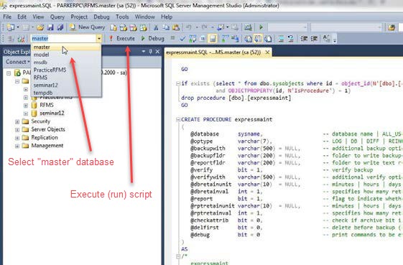Click the Change Connection icon
The image size is (403, 265).
coord(21,39)
